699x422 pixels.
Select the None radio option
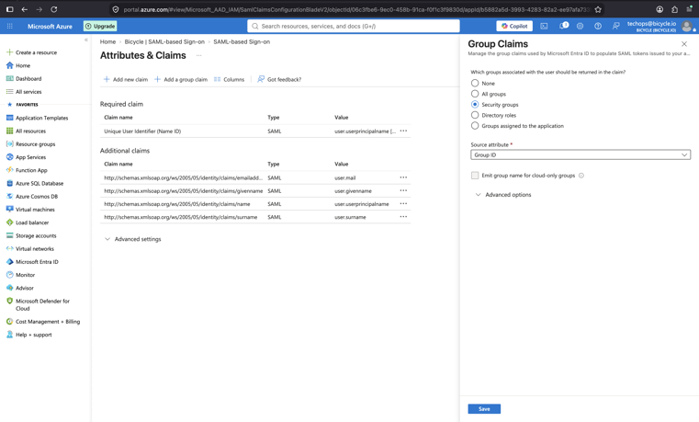[x=475, y=83]
